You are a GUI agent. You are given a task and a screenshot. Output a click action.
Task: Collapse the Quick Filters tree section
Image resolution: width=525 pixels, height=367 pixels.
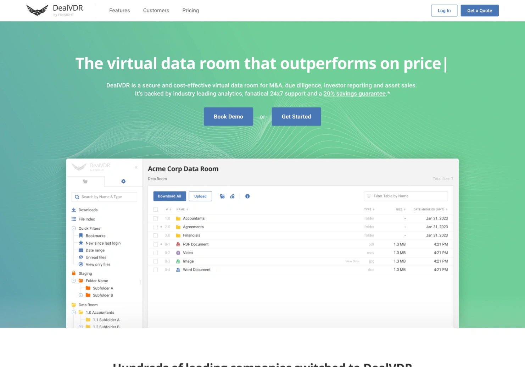pyautogui.click(x=74, y=228)
